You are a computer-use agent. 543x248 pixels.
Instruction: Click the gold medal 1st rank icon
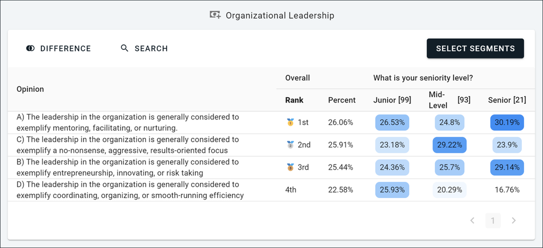pos(290,123)
